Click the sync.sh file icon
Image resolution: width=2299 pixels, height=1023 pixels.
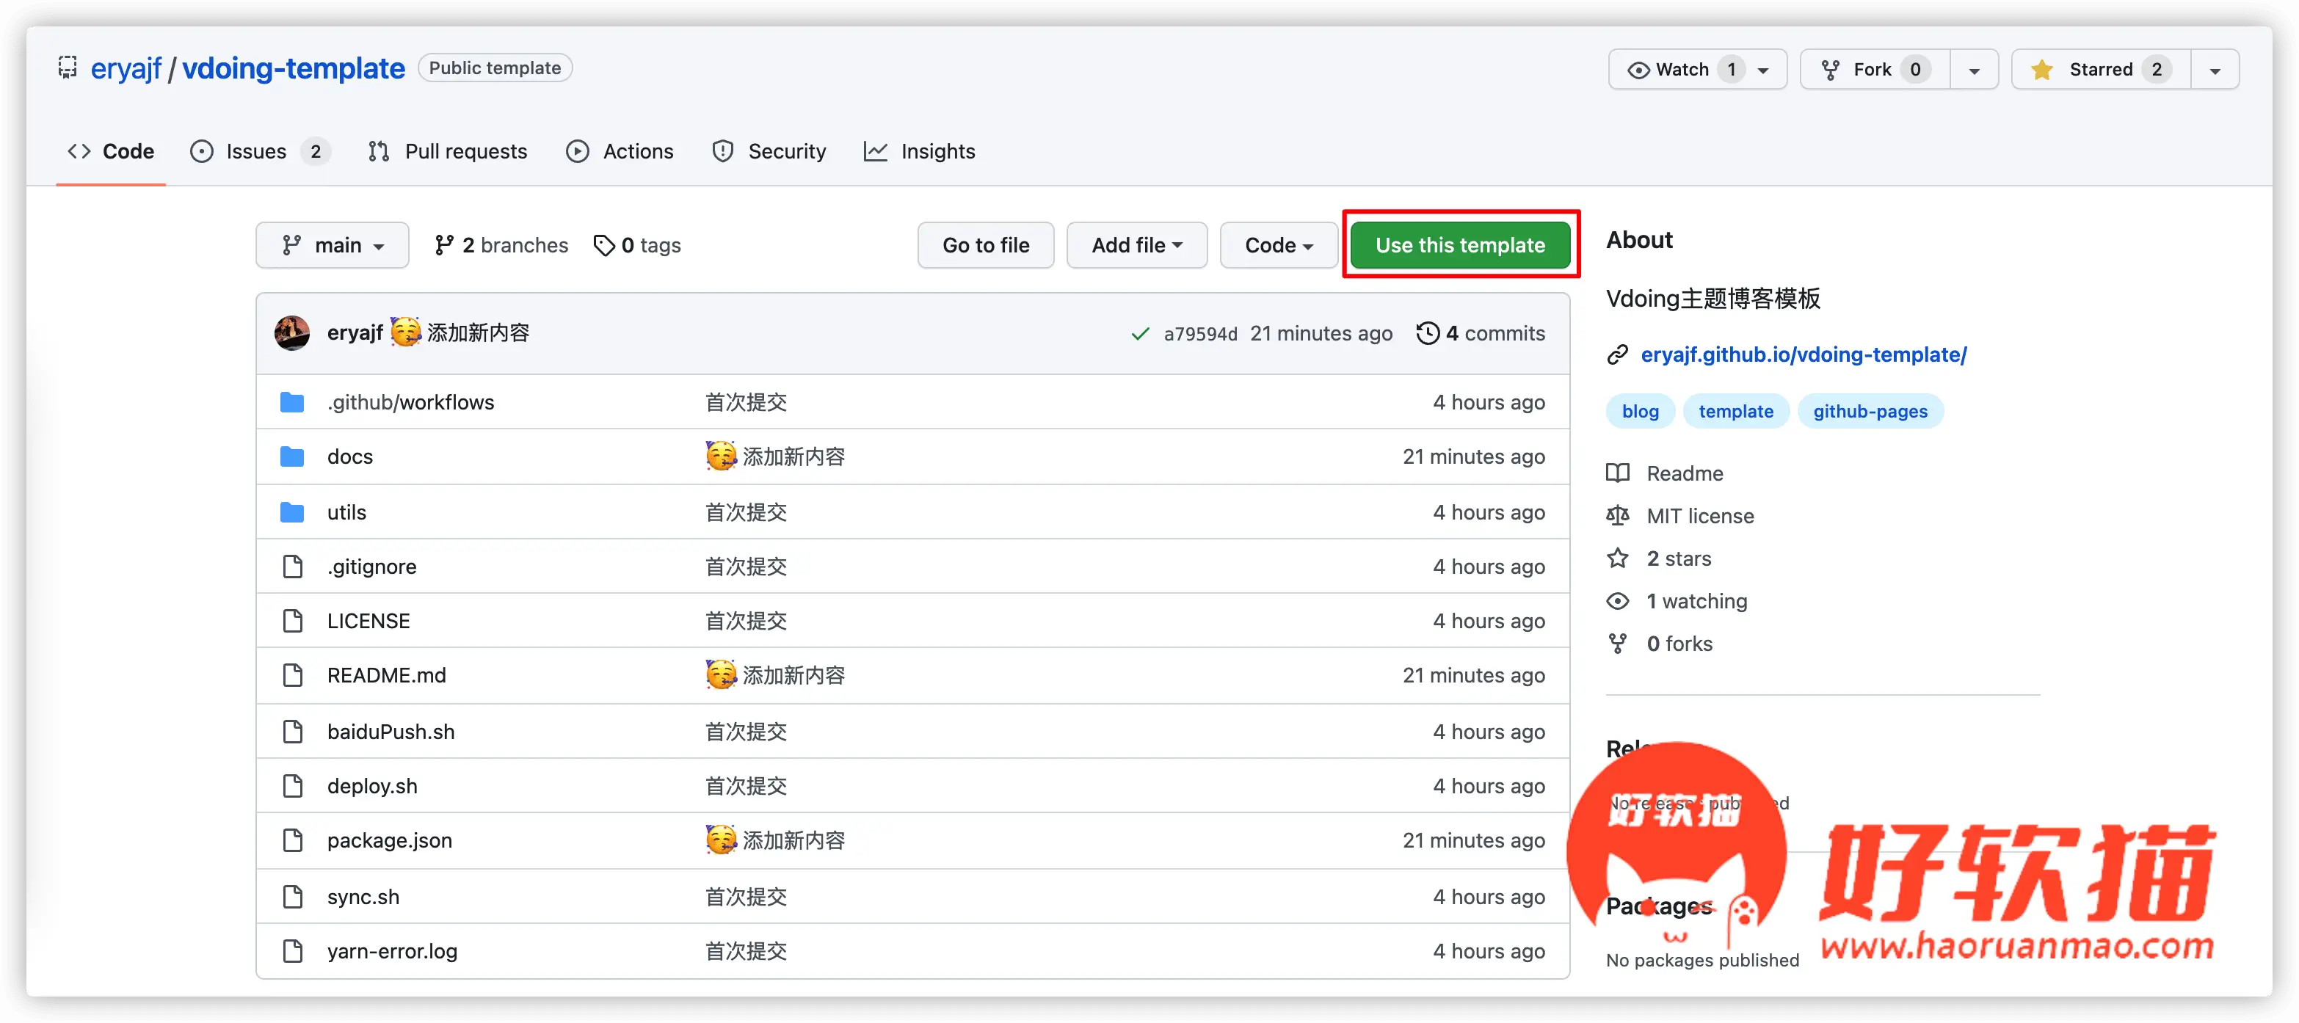(x=293, y=896)
